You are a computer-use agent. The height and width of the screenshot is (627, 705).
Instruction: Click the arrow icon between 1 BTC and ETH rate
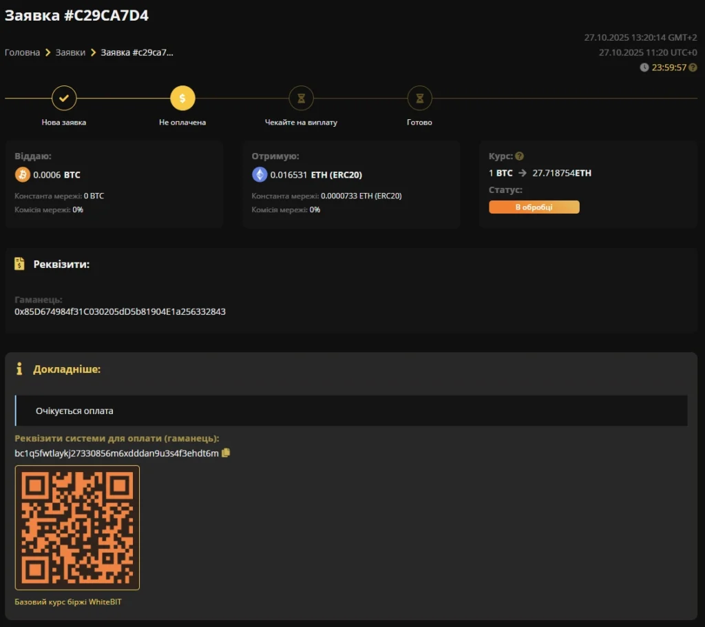click(522, 173)
